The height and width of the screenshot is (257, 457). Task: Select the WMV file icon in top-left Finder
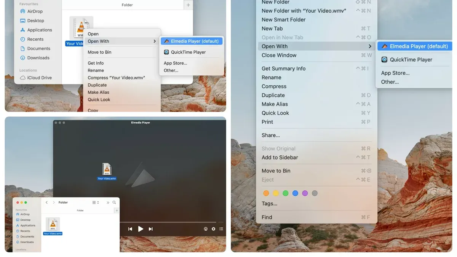coord(81,28)
